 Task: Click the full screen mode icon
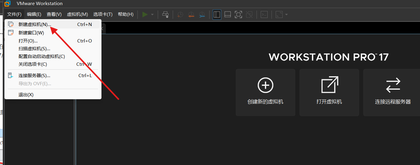pyautogui.click(x=238, y=14)
